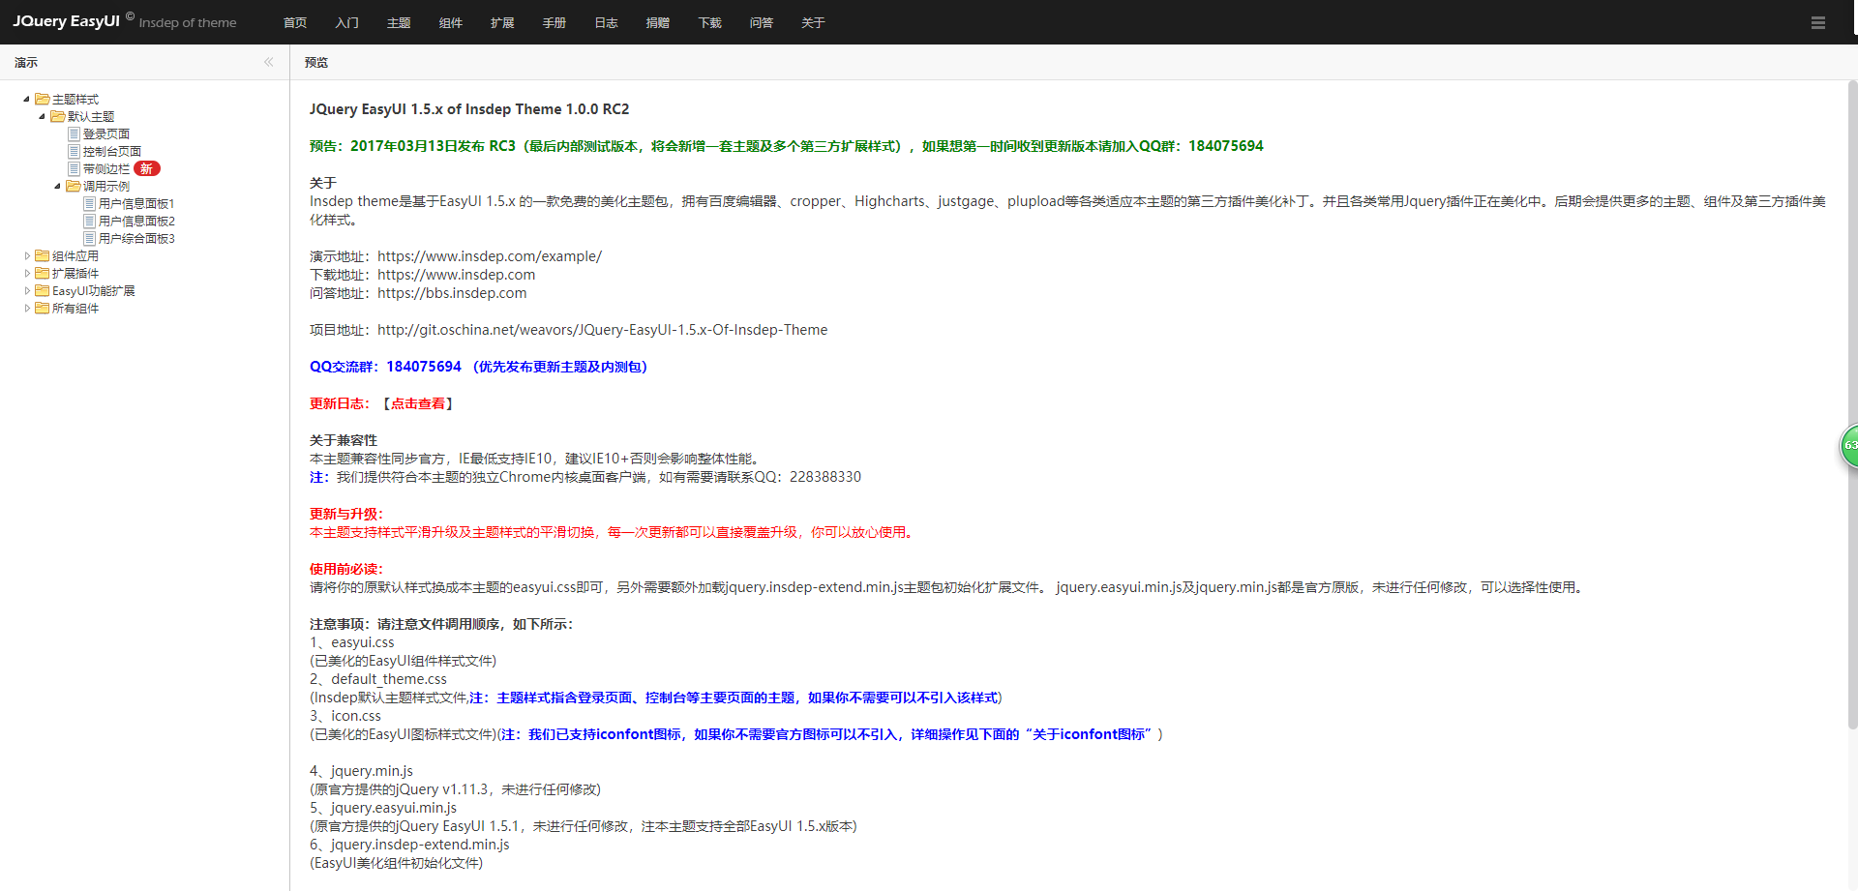The width and height of the screenshot is (1858, 891).
Task: Click the 'Insdep of theme' subtitle text
Action: click(x=188, y=22)
